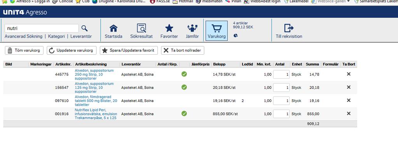Open WebSlice-galleri dropdown bookmark
Viewport: 398px width, 152px height.
pos(330,2)
